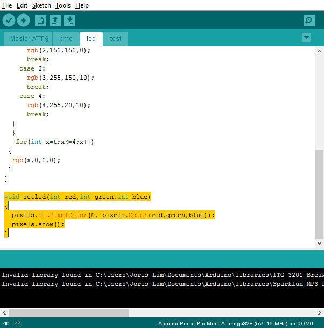Open the File menu
This screenshot has width=324, height=328.
click(x=7, y=5)
